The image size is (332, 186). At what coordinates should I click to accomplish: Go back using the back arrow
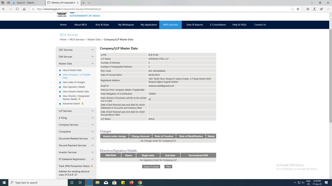[4, 9]
